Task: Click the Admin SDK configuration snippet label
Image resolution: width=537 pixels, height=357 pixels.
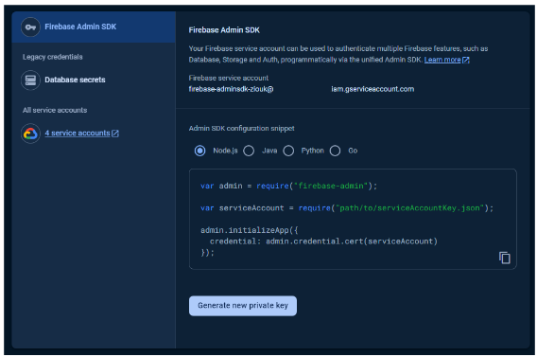Action: coord(241,128)
